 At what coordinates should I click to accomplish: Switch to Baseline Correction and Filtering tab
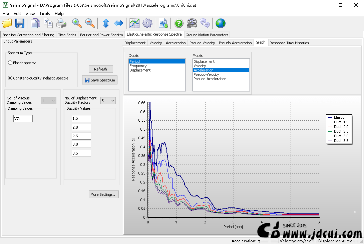pyautogui.click(x=28, y=35)
